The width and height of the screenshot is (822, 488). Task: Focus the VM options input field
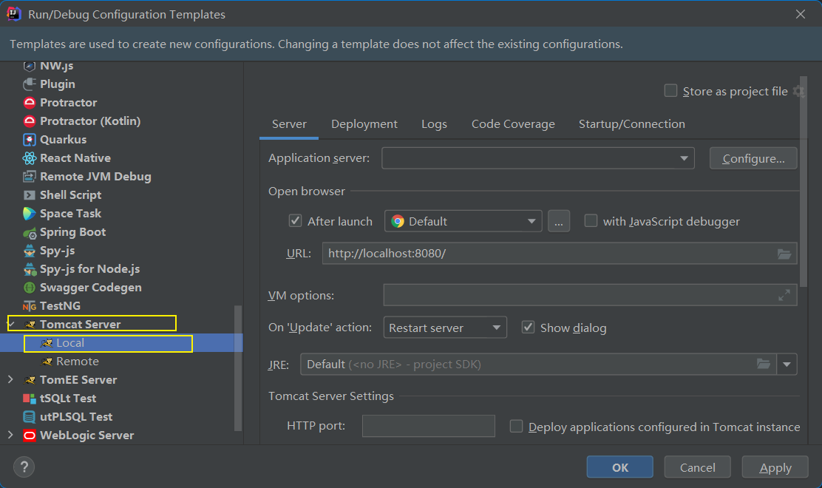coord(590,295)
